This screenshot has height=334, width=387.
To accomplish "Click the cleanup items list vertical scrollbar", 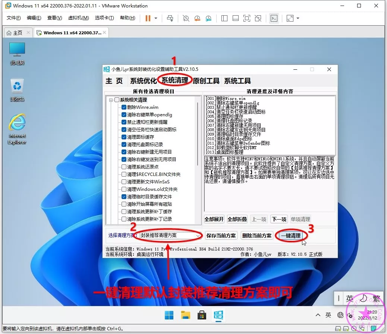I will [x=198, y=134].
